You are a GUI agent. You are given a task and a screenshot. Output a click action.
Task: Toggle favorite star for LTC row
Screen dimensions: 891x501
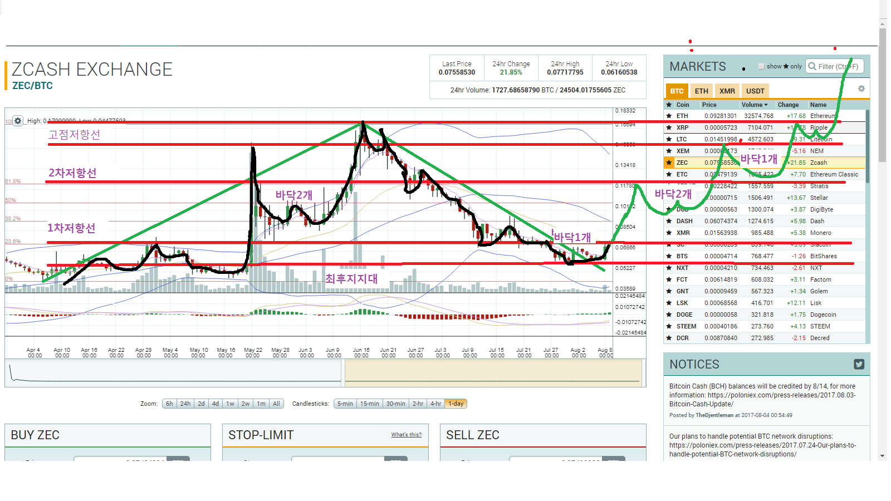669,139
